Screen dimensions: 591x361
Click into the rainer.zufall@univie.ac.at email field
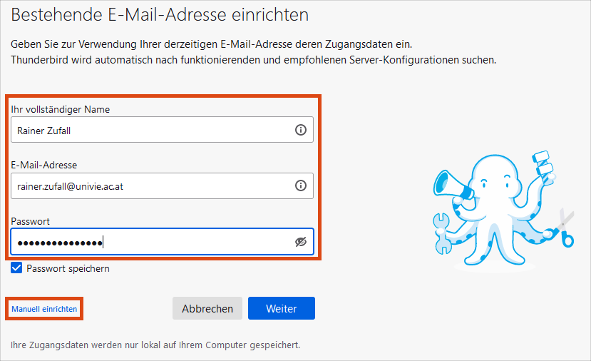pos(162,185)
